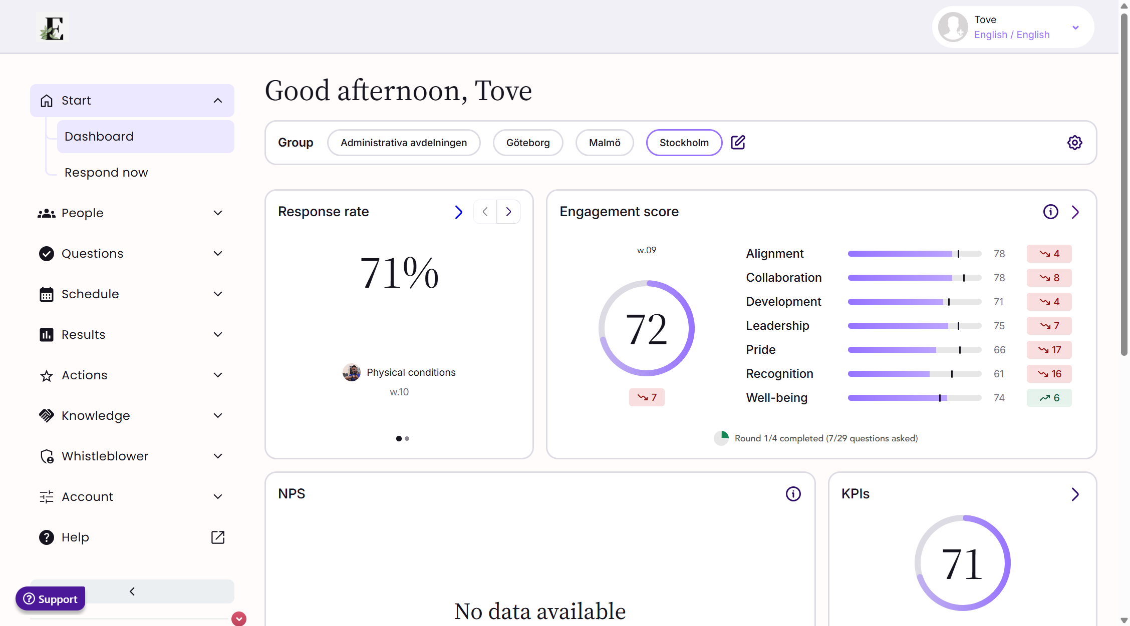Click the edit groups pencil icon

click(x=738, y=143)
